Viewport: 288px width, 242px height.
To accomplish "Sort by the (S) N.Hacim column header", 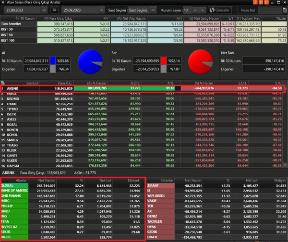I will click(198, 83).
